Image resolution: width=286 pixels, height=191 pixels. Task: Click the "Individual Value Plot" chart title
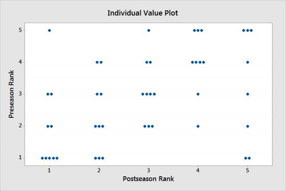pos(143,13)
